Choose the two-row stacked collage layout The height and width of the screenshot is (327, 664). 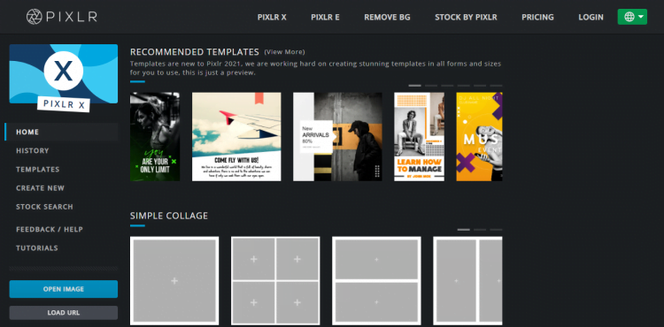(x=376, y=280)
